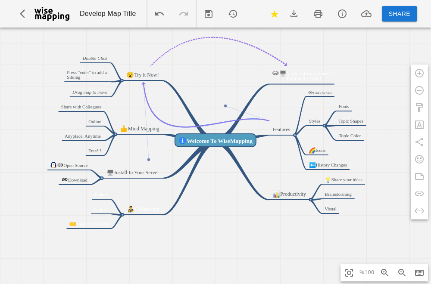Open the changes history clock icon
Image resolution: width=431 pixels, height=284 pixels.
233,14
